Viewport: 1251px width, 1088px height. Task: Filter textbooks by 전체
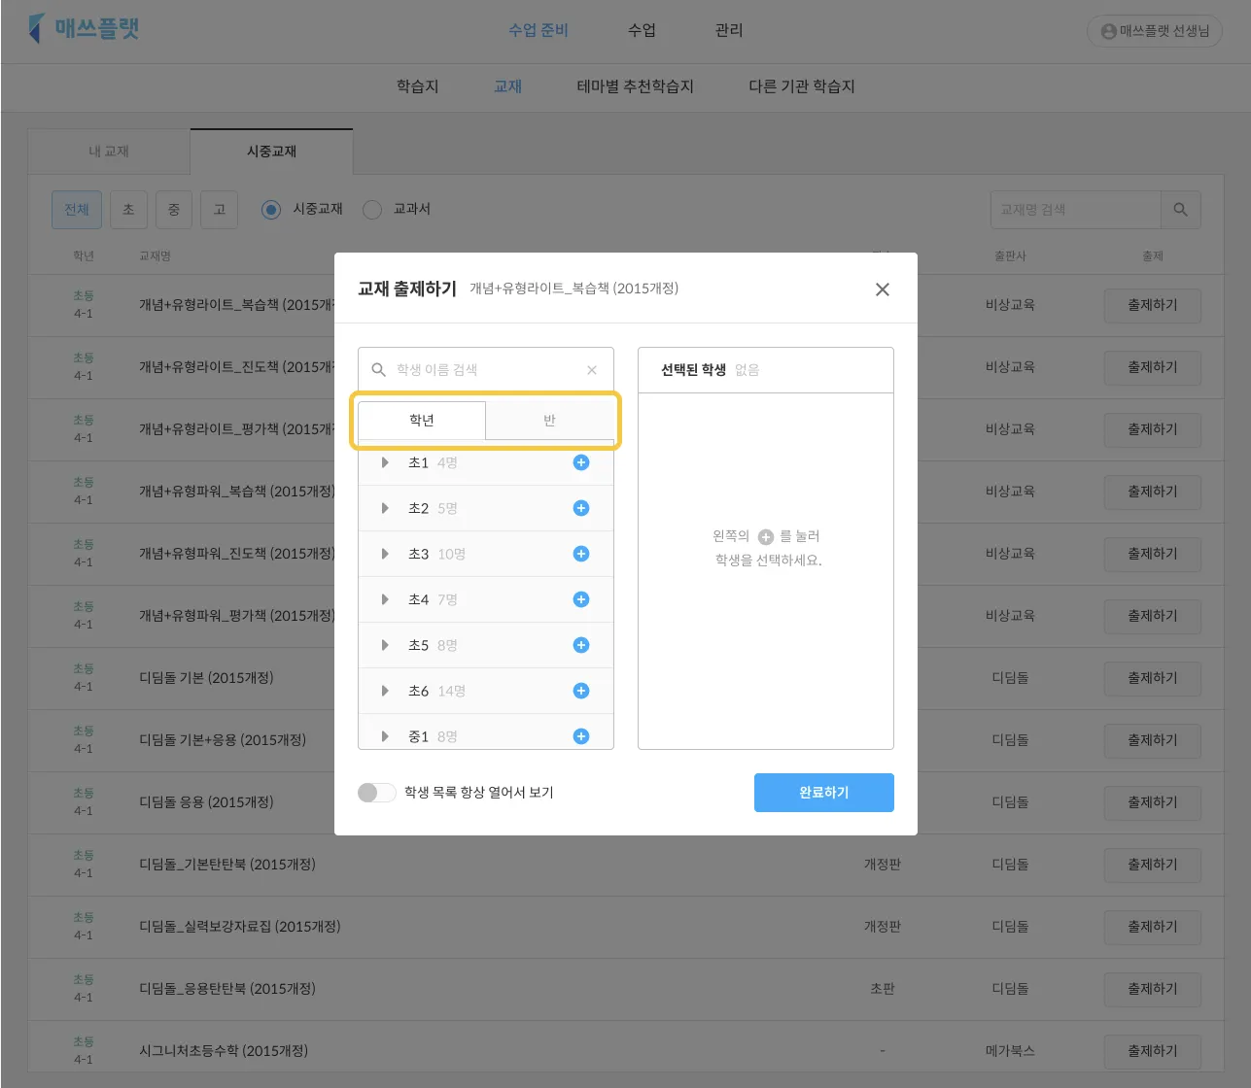tap(77, 210)
